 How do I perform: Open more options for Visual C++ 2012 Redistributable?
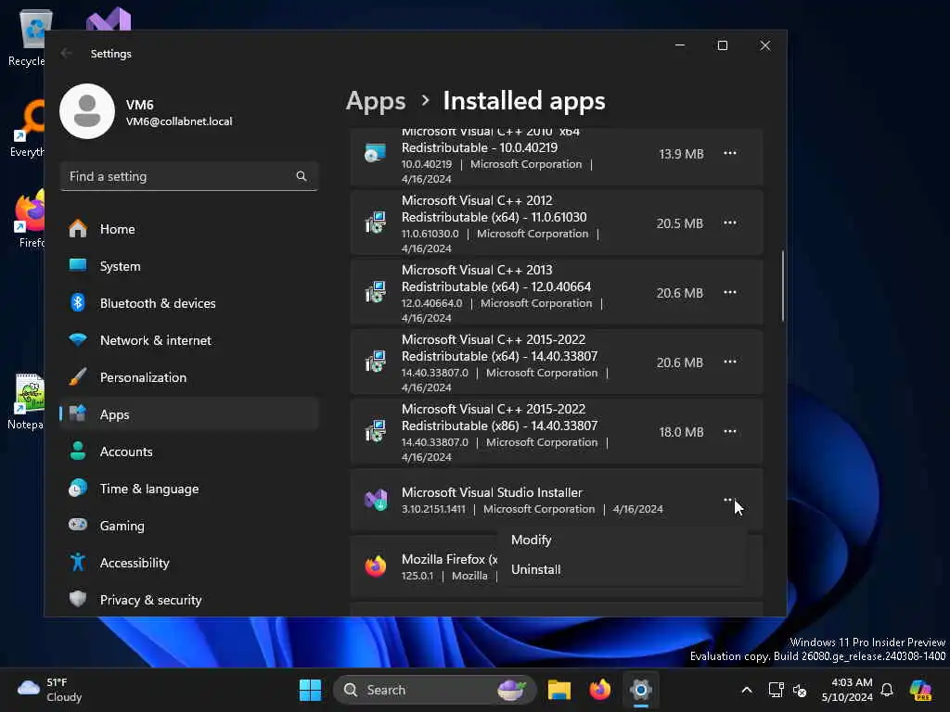click(730, 222)
